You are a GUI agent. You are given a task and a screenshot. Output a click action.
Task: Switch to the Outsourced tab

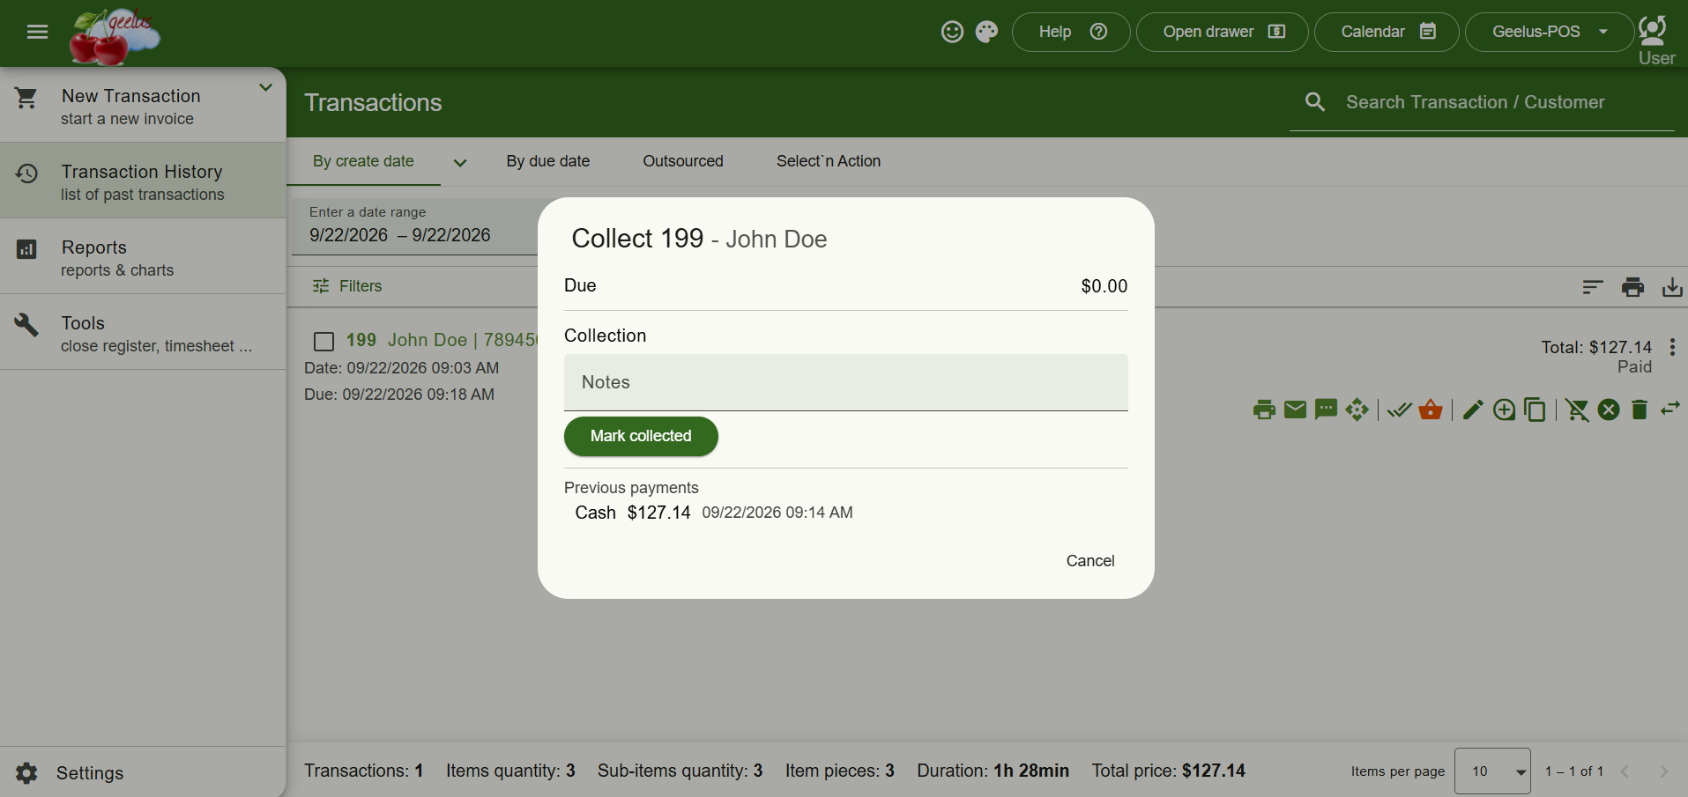pos(683,161)
